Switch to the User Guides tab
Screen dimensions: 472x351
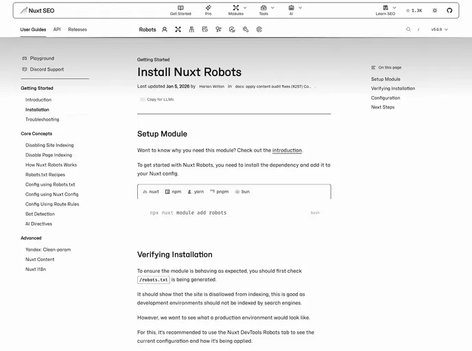tap(33, 29)
